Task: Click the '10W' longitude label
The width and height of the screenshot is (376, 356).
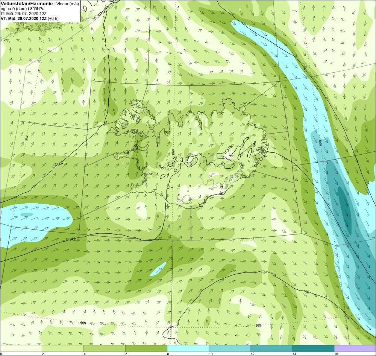Action: 320,142
